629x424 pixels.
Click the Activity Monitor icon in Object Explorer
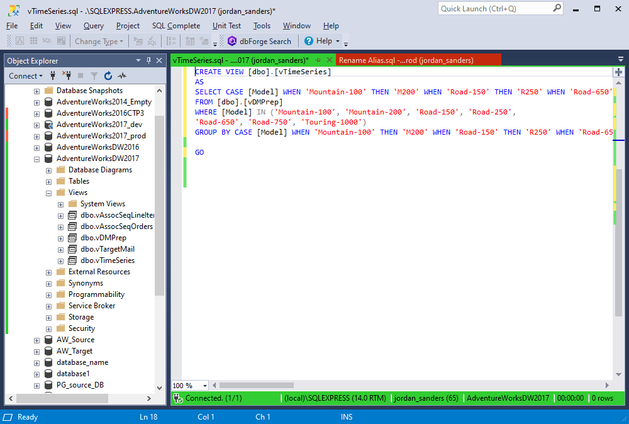pyautogui.click(x=120, y=75)
